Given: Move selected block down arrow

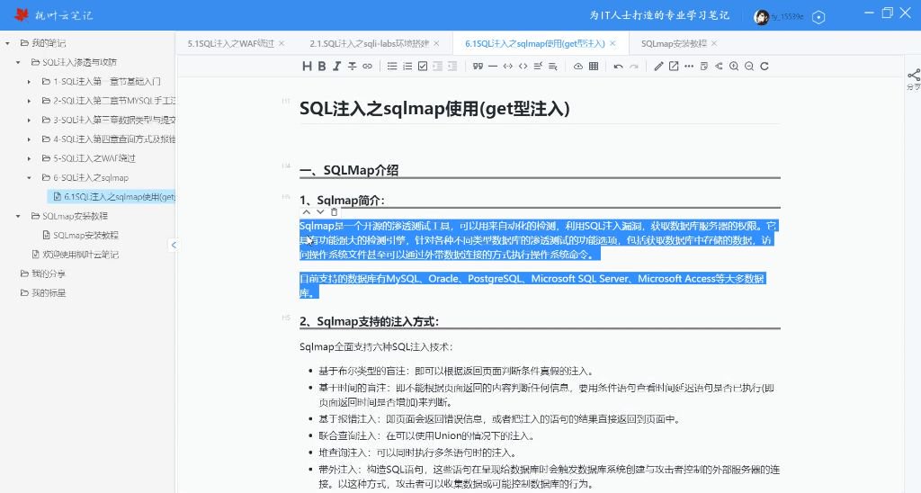Looking at the screenshot, I should coord(320,212).
